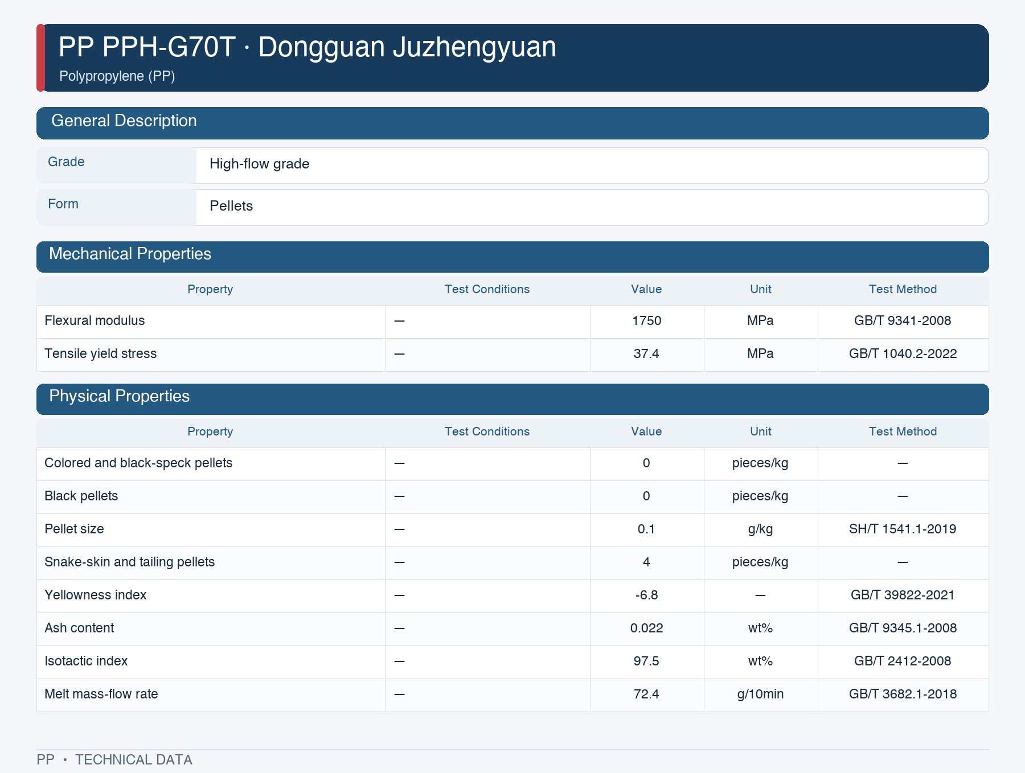Click the 'Melt mass-flow rate' cell

[211, 694]
